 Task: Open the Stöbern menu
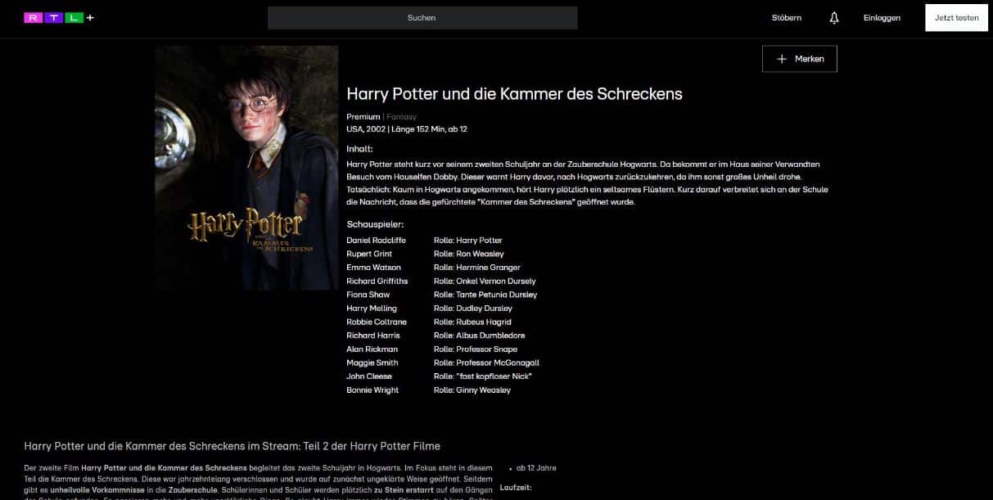click(787, 18)
